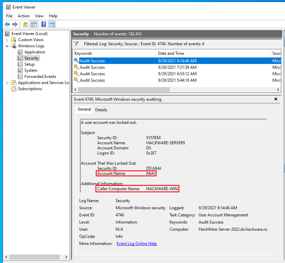Open the Event Log Online Help link

point(136,244)
